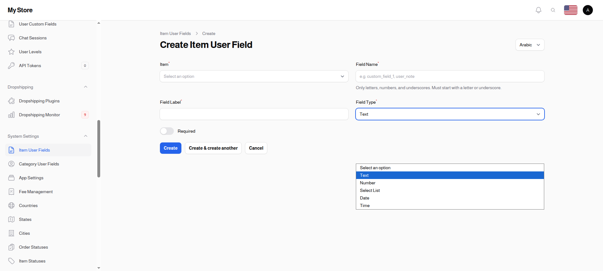603x271 pixels.
Task: Click the sidebar scrollbar thumb
Action: pyautogui.click(x=99, y=149)
